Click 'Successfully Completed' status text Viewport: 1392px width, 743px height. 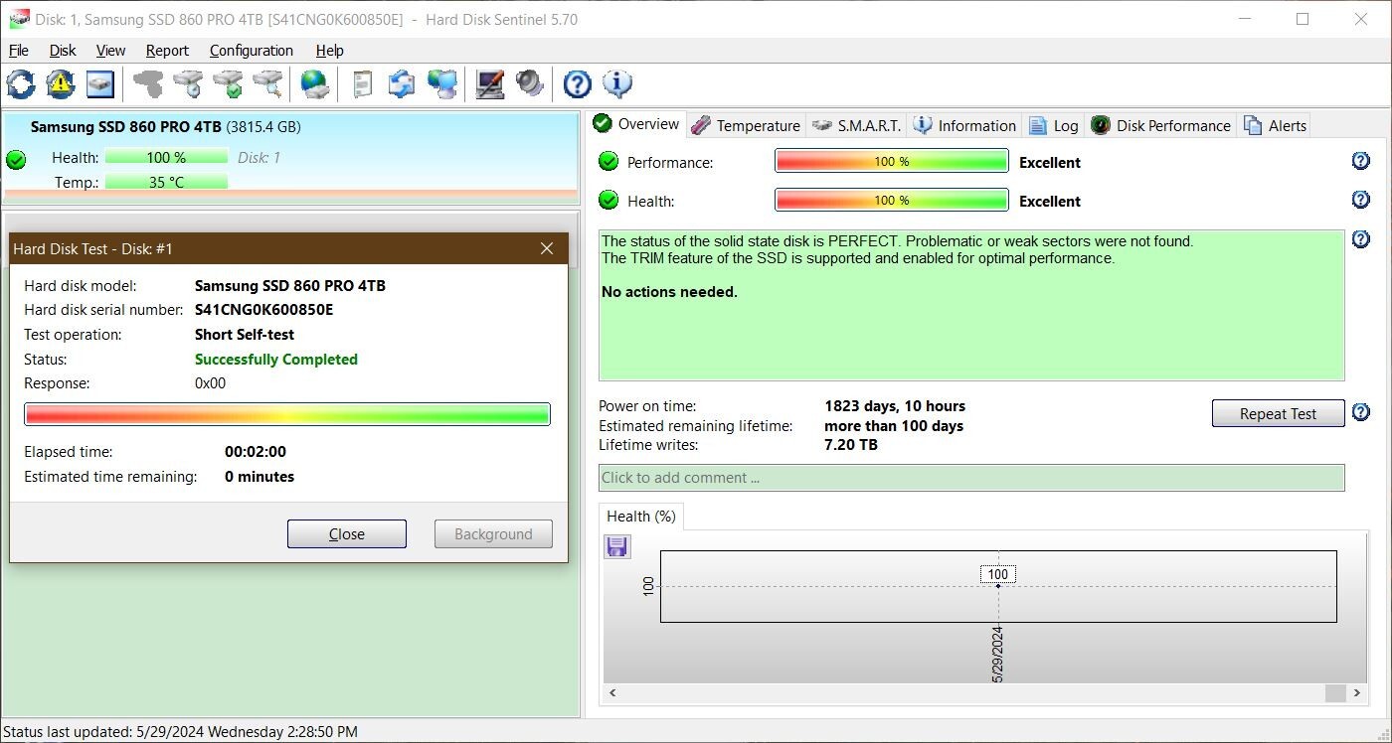point(276,359)
